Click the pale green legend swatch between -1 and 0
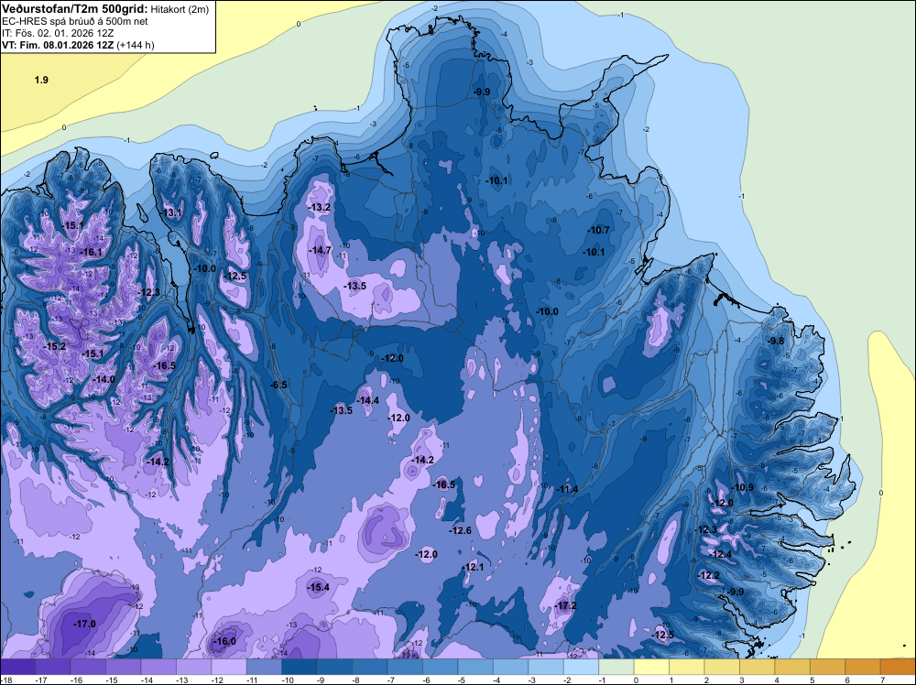Screen dimensions: 916x685 [x=616, y=667]
